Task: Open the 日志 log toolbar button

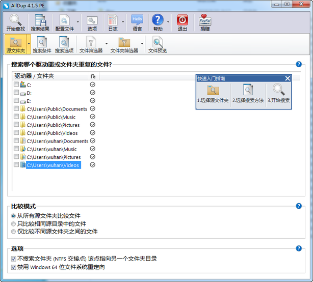Action: click(x=113, y=23)
